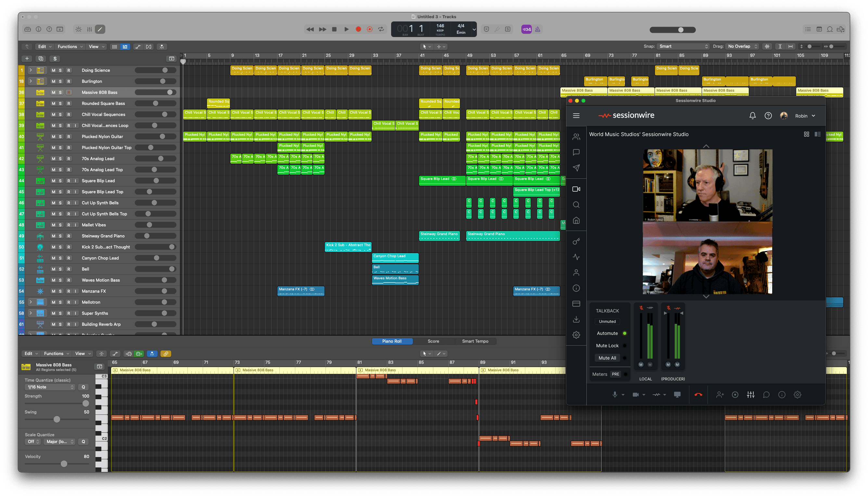Image resolution: width=868 pixels, height=496 pixels.
Task: Open the tracks area Functions menu
Action: [x=70, y=47]
